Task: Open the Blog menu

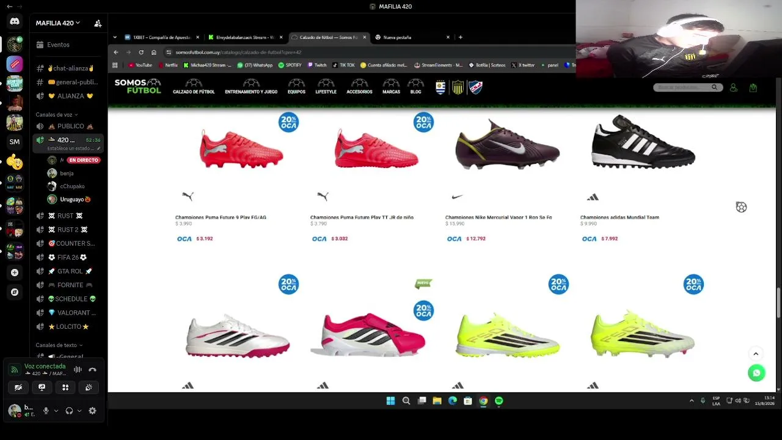Action: coord(415,87)
